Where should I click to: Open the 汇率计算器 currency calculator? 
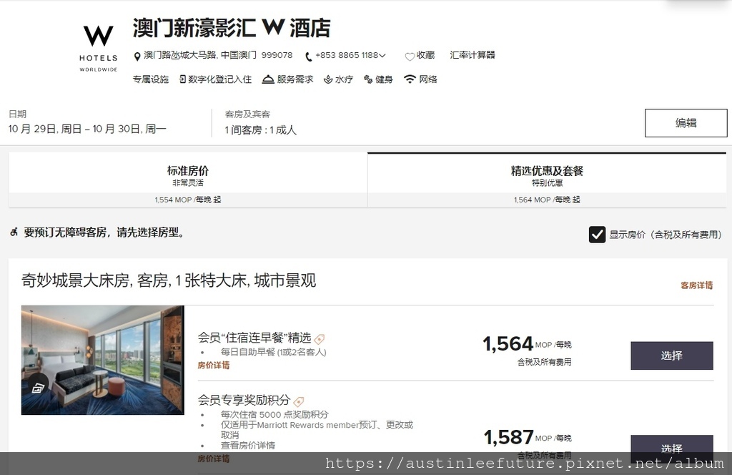473,55
